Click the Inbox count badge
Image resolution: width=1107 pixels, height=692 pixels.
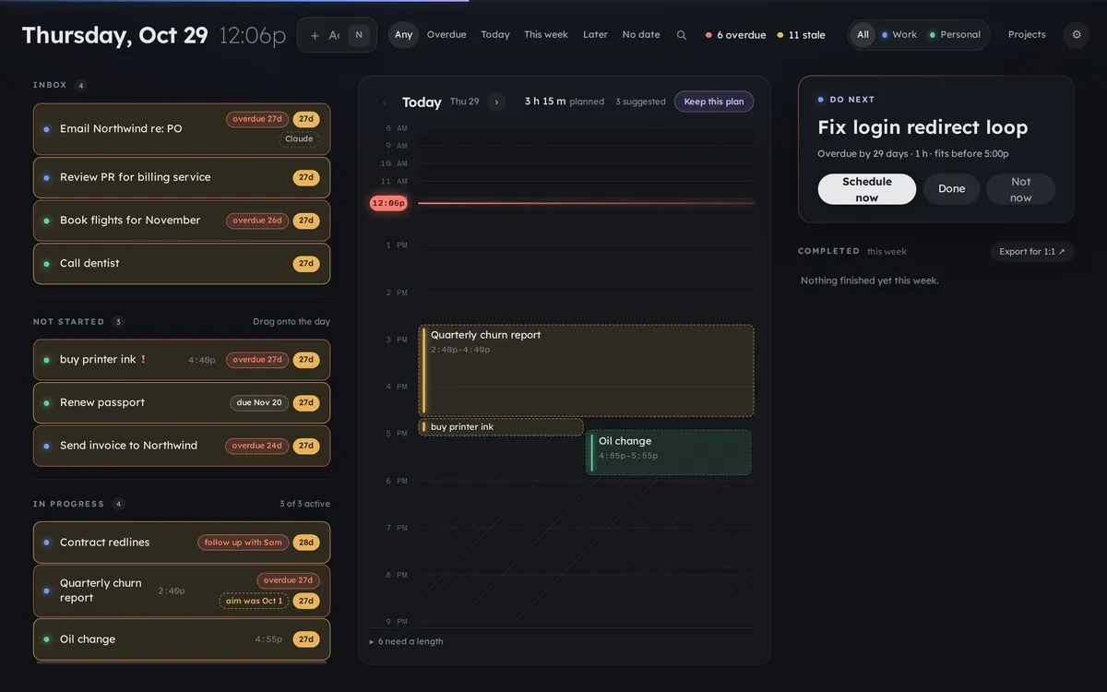(x=81, y=86)
